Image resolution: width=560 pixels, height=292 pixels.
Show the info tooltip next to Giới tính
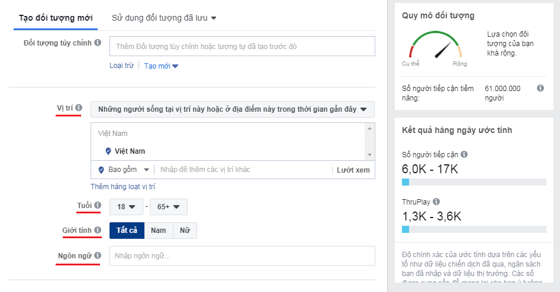(98, 230)
